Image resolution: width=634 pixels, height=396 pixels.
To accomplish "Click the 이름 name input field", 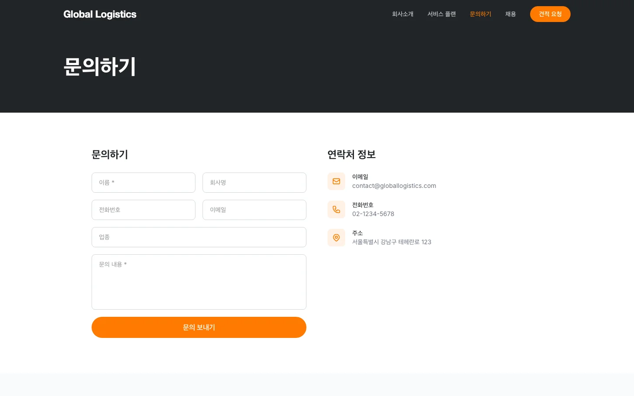I will tap(144, 183).
